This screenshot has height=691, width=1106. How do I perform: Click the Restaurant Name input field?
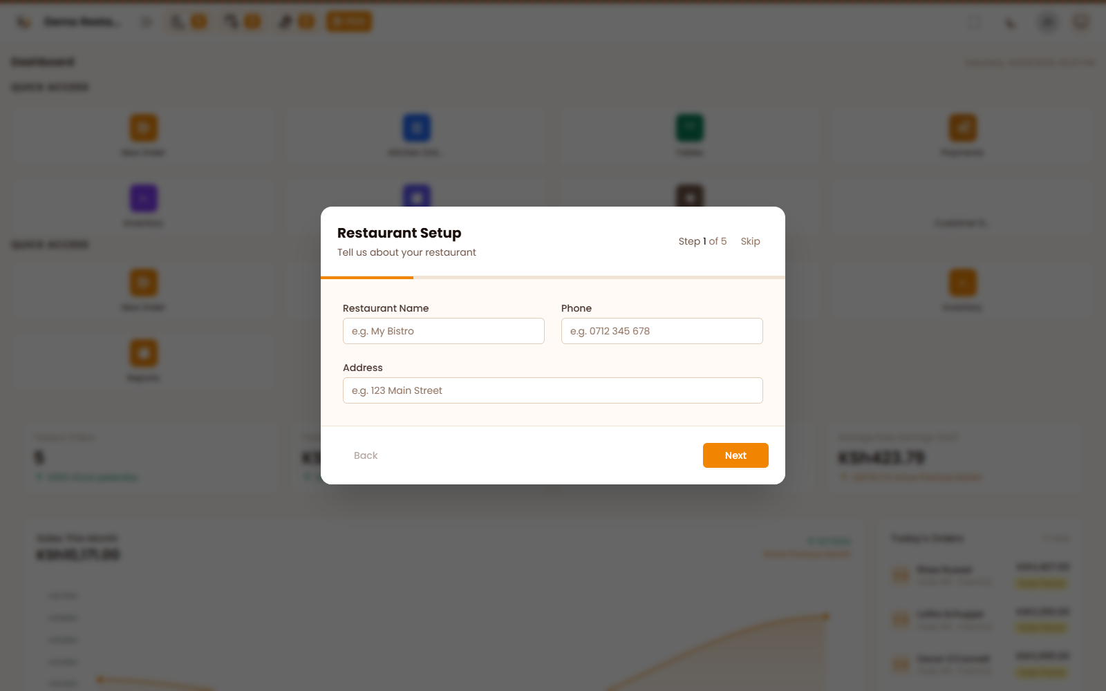pyautogui.click(x=444, y=331)
